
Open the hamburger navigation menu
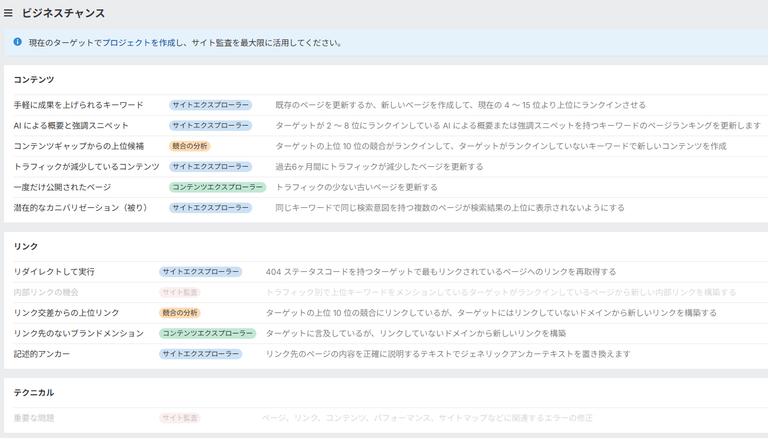8,13
